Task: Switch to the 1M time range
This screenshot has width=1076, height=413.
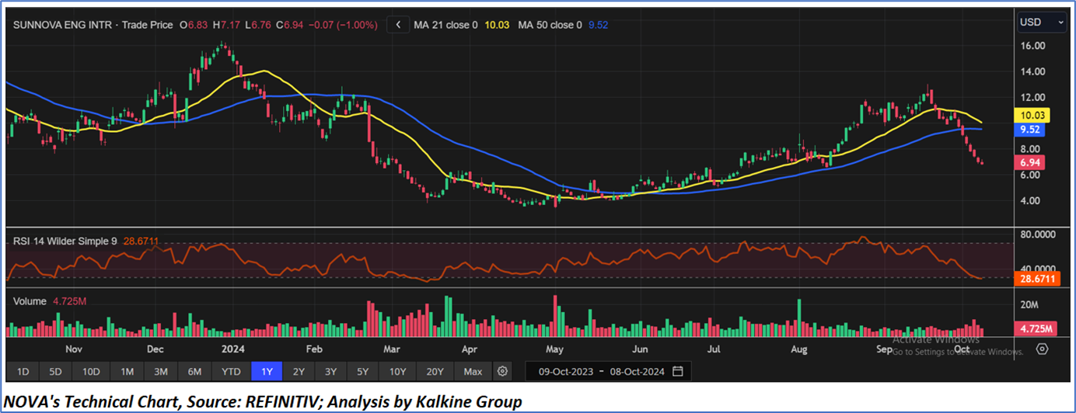Action: click(126, 371)
